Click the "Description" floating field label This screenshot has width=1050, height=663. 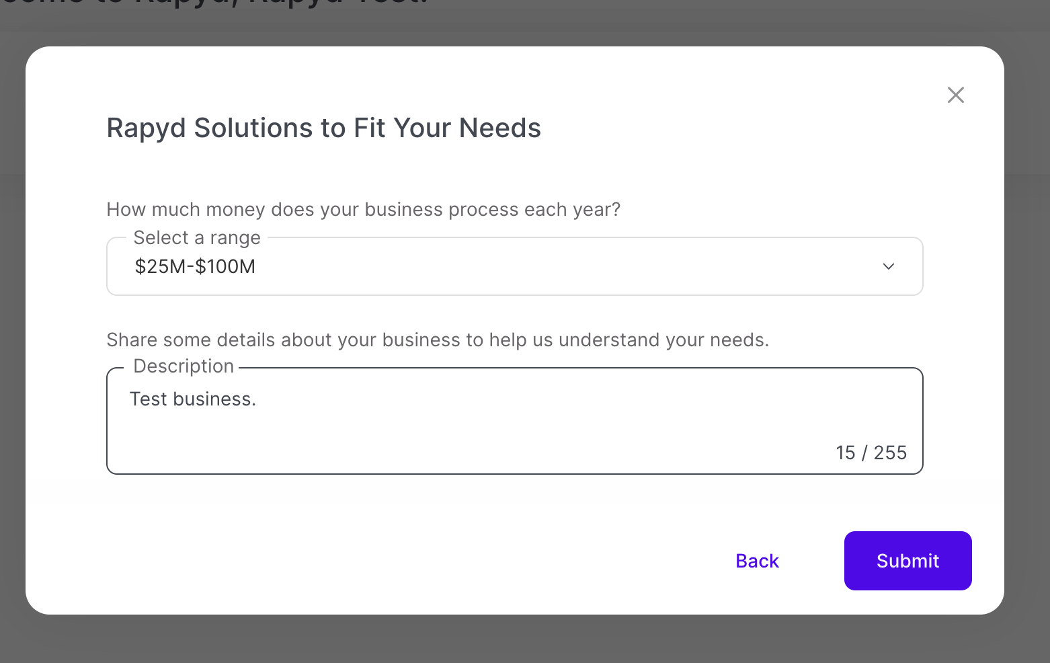184,366
